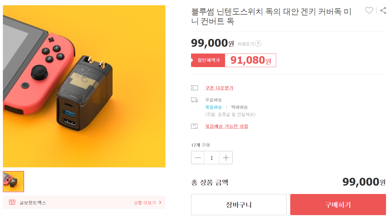Click the delivery truck icon
Image resolution: width=391 pixels, height=218 pixels.
click(194, 100)
